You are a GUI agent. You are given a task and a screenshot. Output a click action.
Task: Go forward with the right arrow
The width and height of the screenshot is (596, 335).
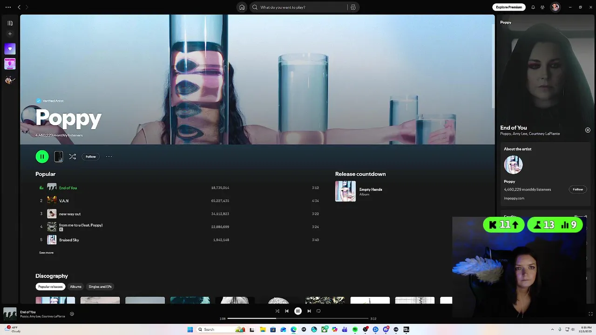pyautogui.click(x=27, y=7)
